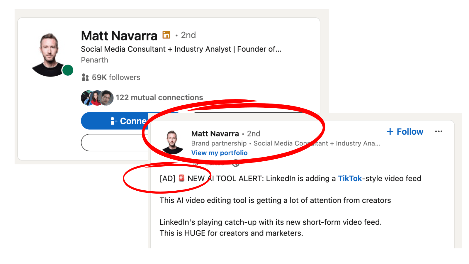
Task: Click the gold LinkedIn Premium badge icon
Action: (x=166, y=35)
